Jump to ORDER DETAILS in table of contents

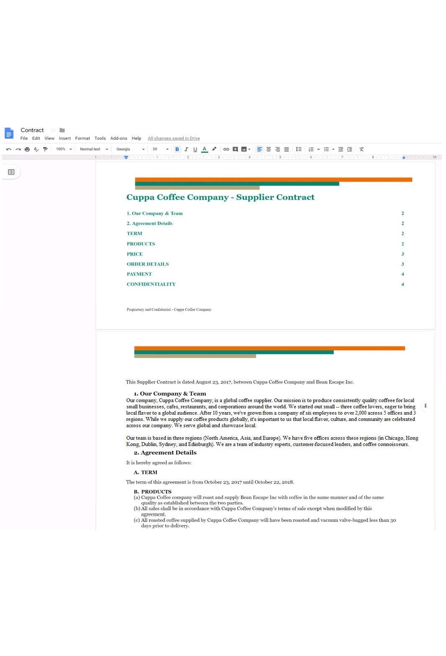(148, 264)
